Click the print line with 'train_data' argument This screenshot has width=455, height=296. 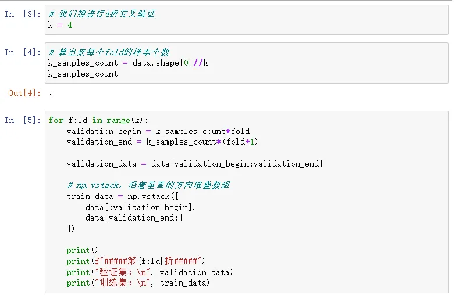(x=138, y=283)
